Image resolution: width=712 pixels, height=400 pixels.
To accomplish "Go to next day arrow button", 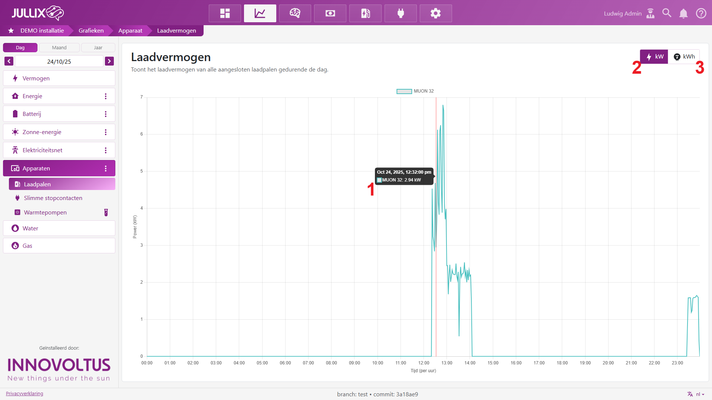I will (x=109, y=61).
